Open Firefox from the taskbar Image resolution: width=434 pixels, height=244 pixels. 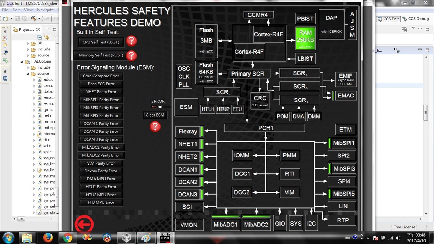pyautogui.click(x=48, y=238)
